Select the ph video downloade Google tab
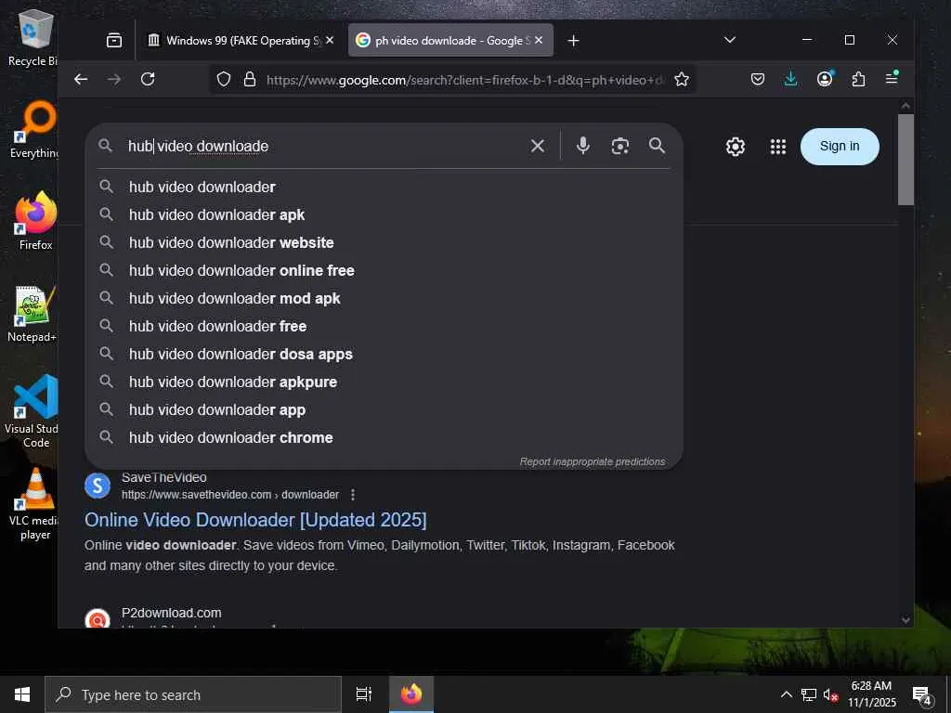Viewport: 951px width, 713px height. pos(450,41)
